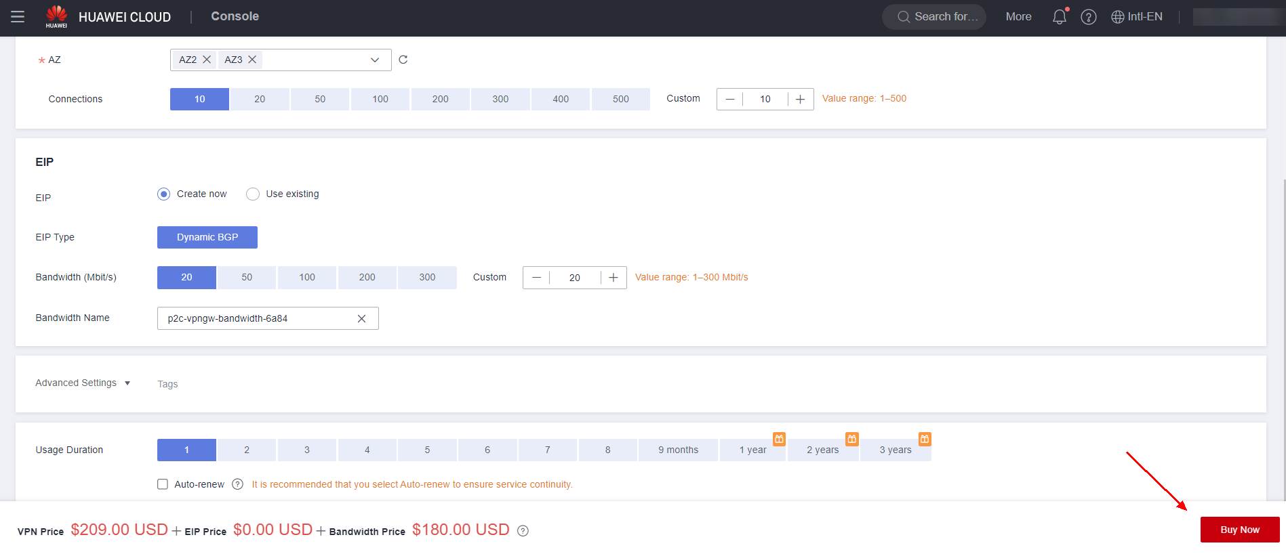Open the help question mark icon
The width and height of the screenshot is (1286, 554).
tap(1088, 17)
